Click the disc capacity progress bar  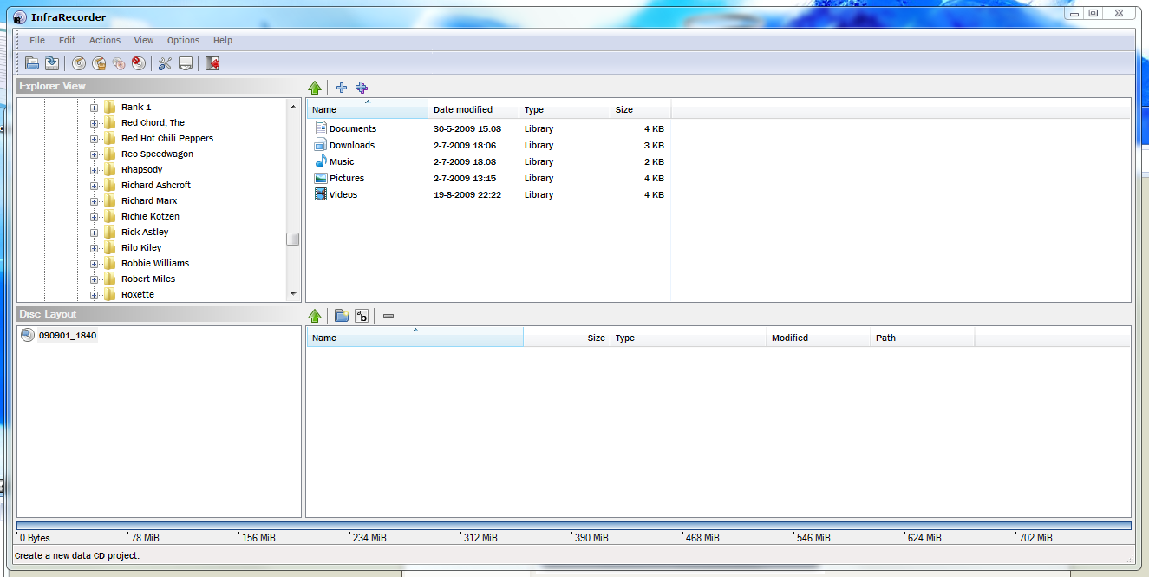pyautogui.click(x=574, y=526)
